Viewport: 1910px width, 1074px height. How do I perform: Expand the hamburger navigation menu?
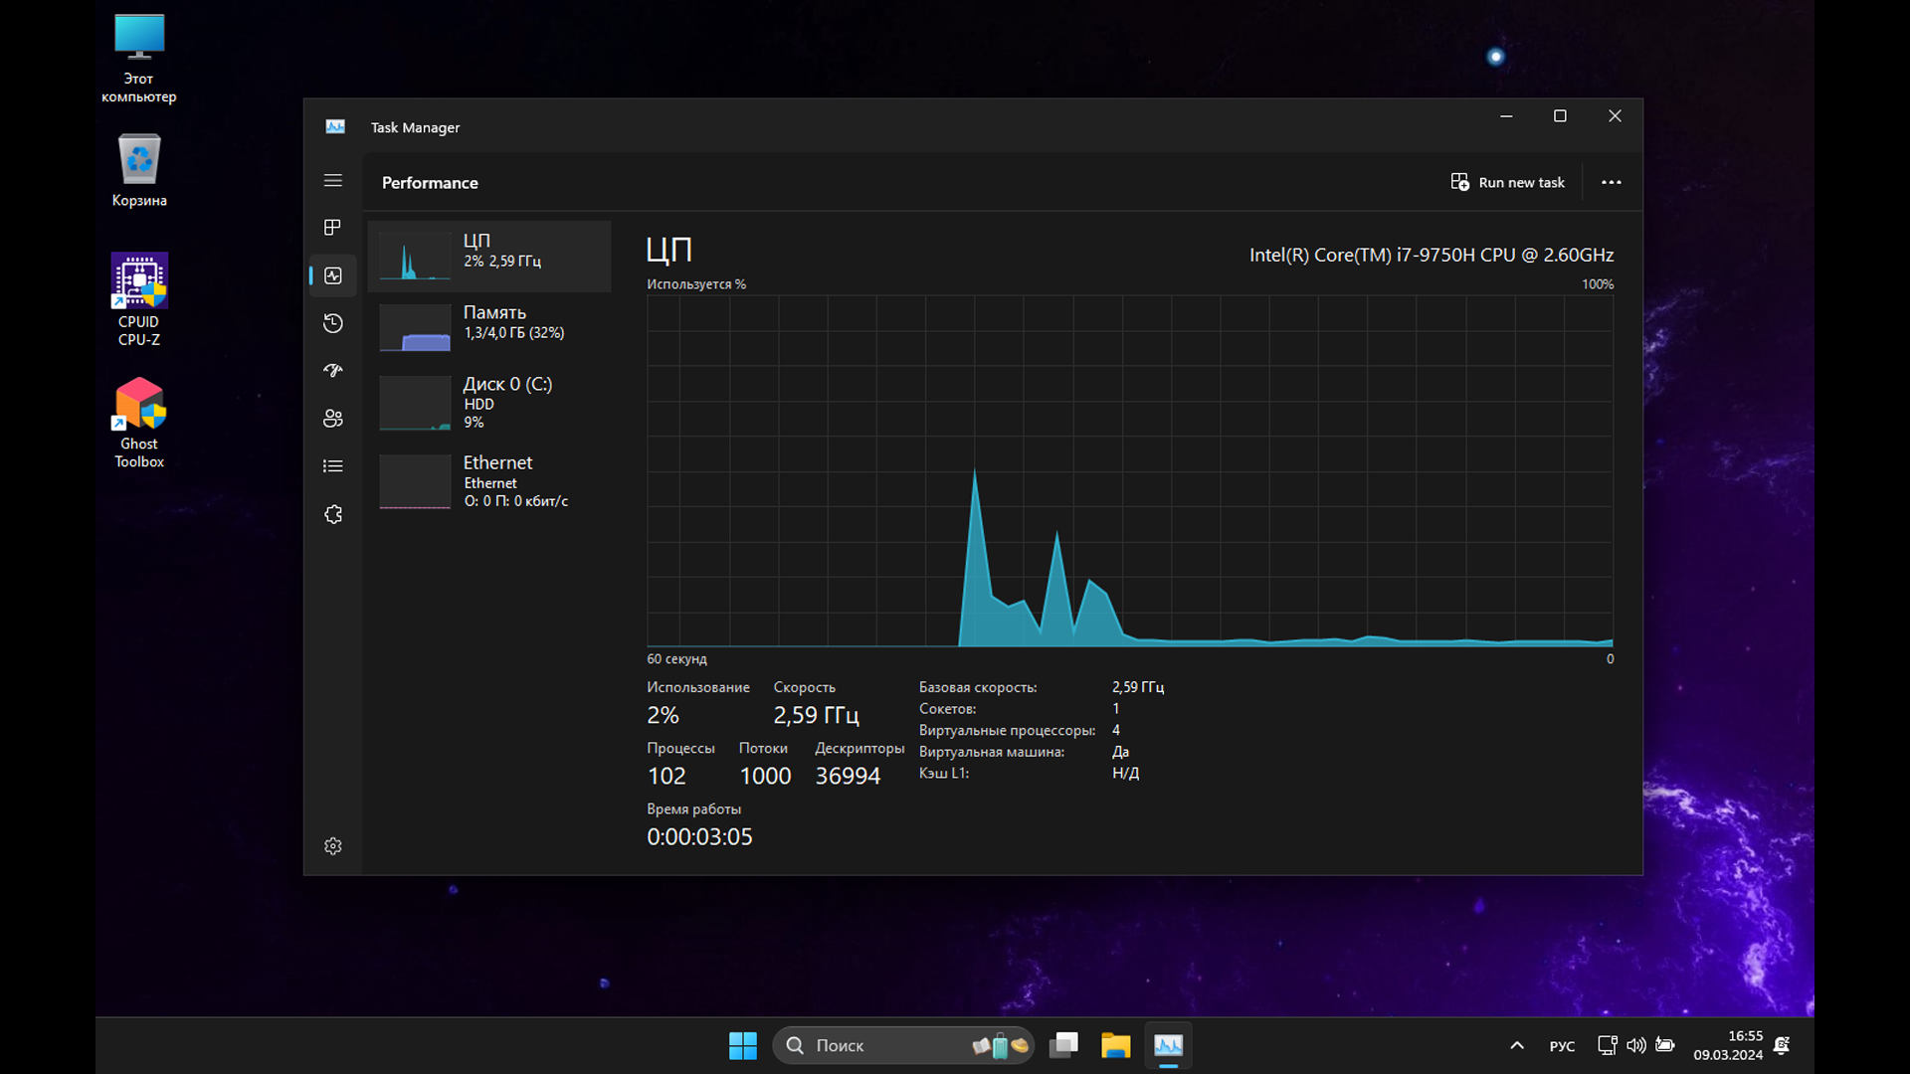point(332,181)
